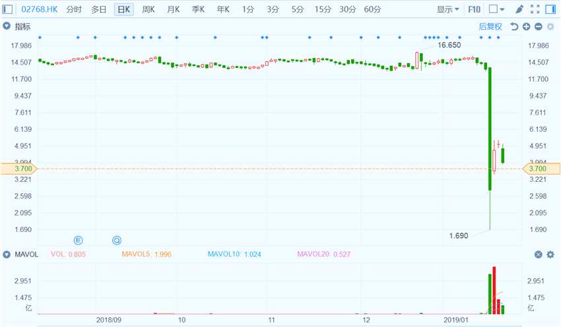
Task: Click the left 3.700 current price tag
Action: (18, 169)
